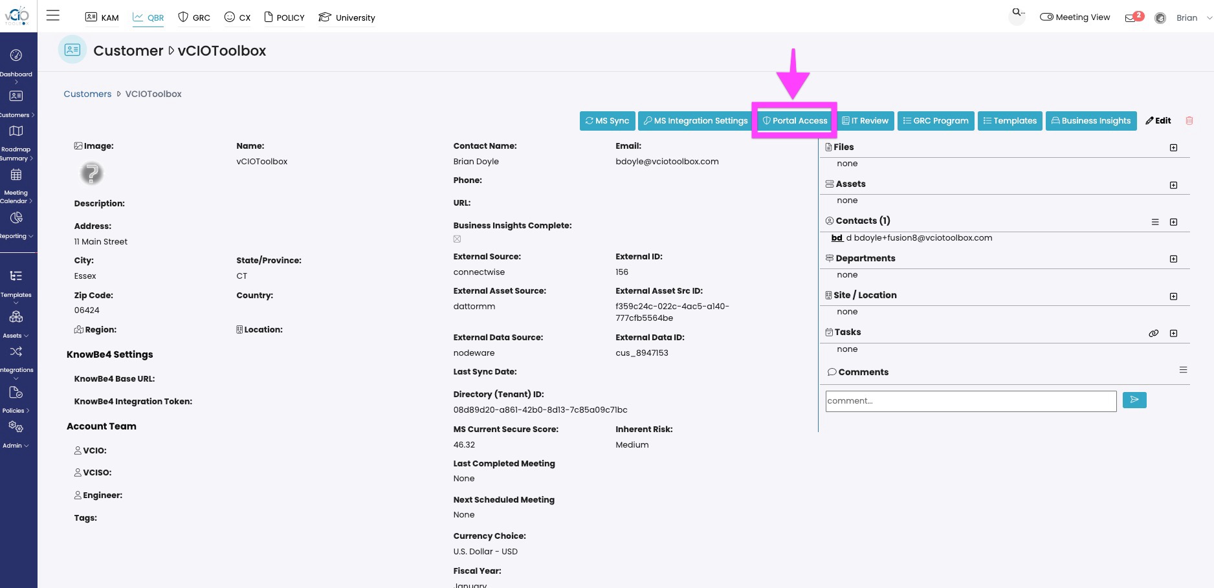Add a new task with plus icon
Screen dimensions: 1214x588
pyautogui.click(x=1173, y=333)
